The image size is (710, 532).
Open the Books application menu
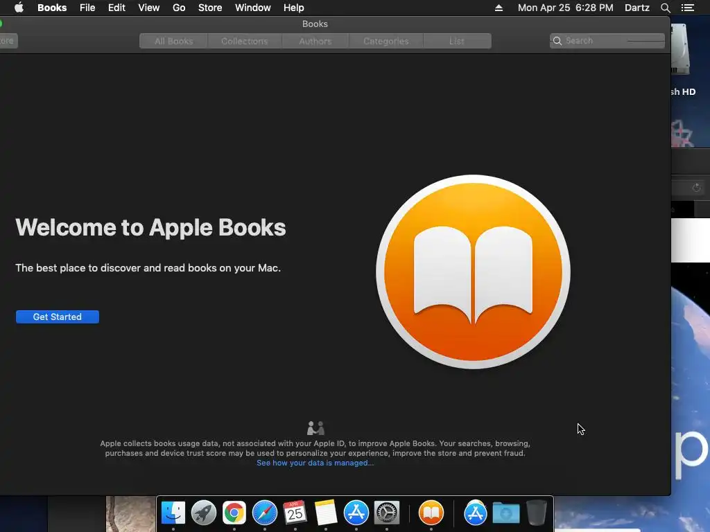pos(52,8)
